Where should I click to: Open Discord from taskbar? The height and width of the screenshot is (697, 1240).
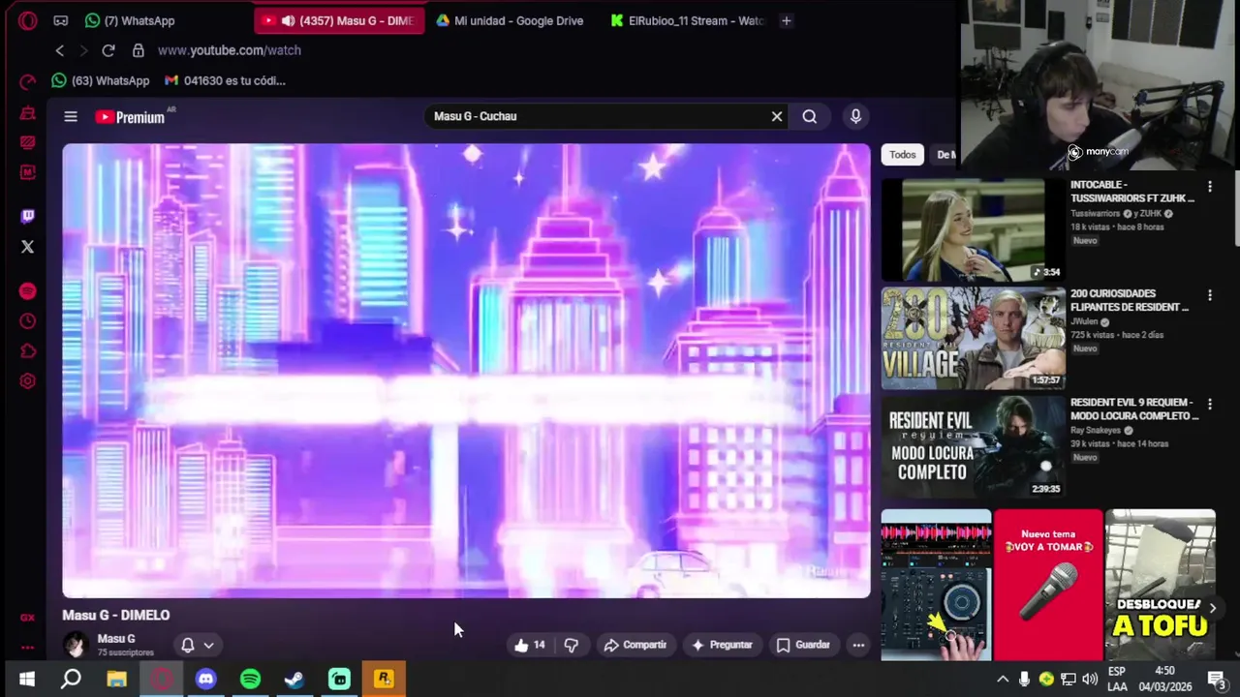[x=205, y=680]
